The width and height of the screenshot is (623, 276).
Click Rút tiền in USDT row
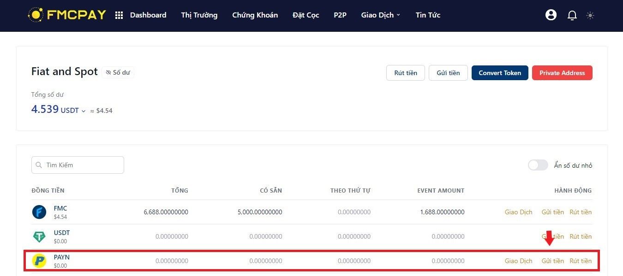click(x=581, y=236)
